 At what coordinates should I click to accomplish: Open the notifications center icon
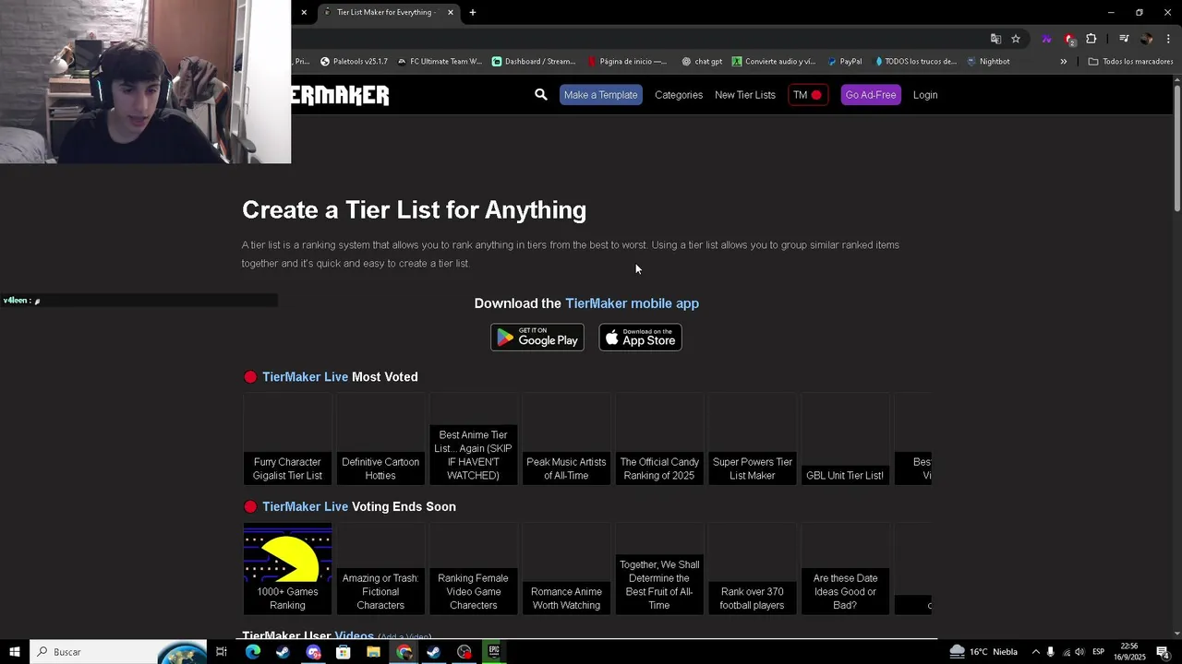[1163, 652]
